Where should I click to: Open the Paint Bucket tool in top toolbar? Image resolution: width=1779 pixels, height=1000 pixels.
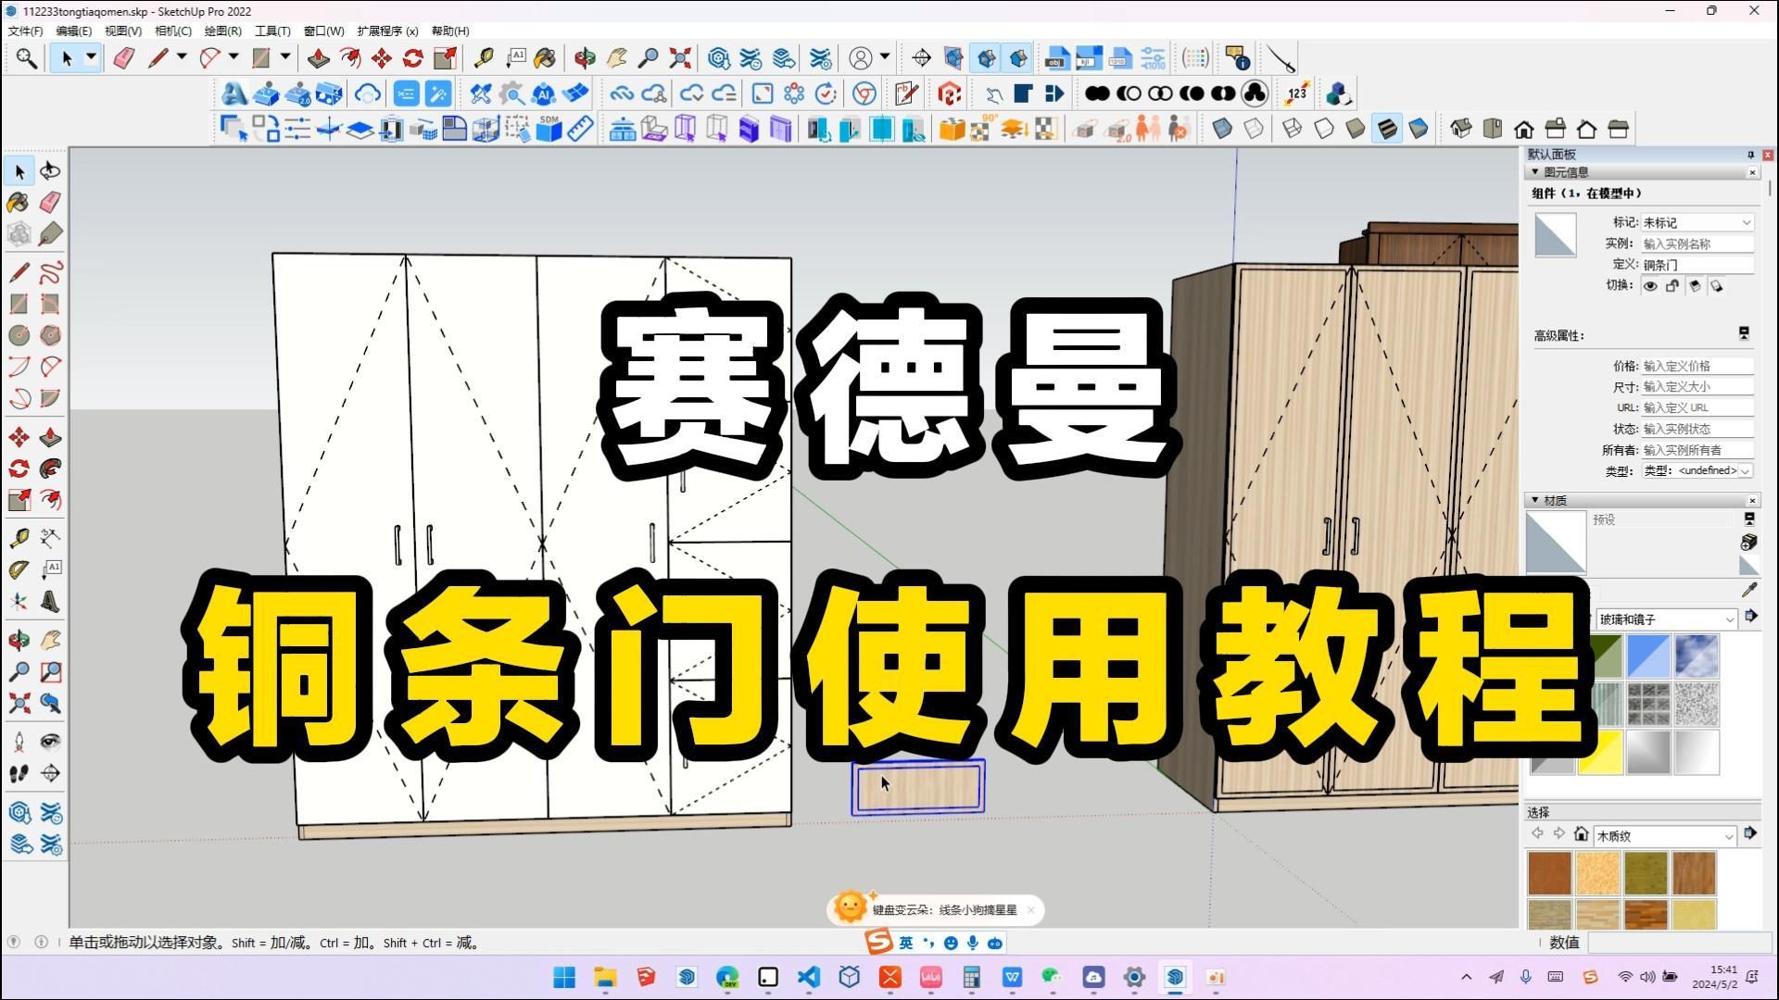pos(546,58)
